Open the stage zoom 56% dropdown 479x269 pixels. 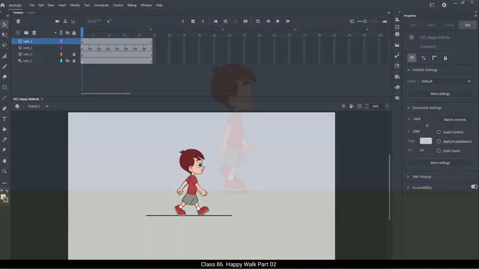(x=387, y=106)
